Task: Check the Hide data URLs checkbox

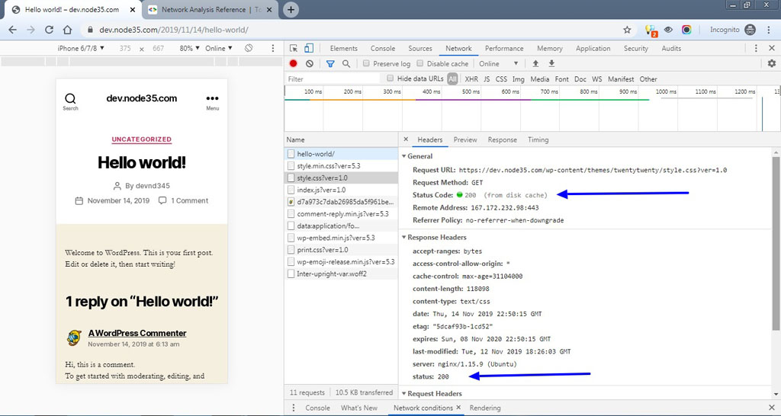Action: pos(390,78)
